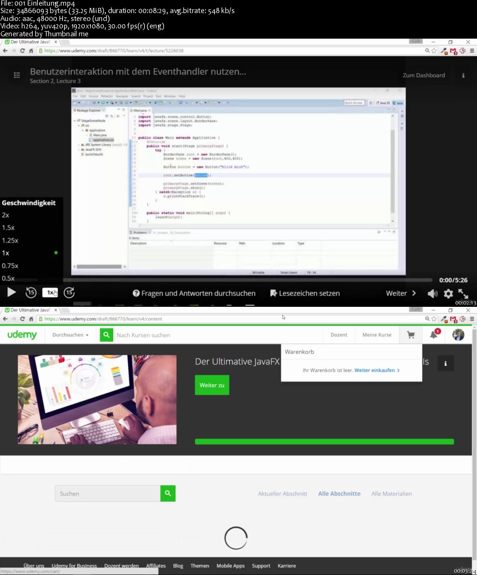The width and height of the screenshot is (477, 575).
Task: Focus the Nach Kursen suchen field
Action: click(x=218, y=335)
